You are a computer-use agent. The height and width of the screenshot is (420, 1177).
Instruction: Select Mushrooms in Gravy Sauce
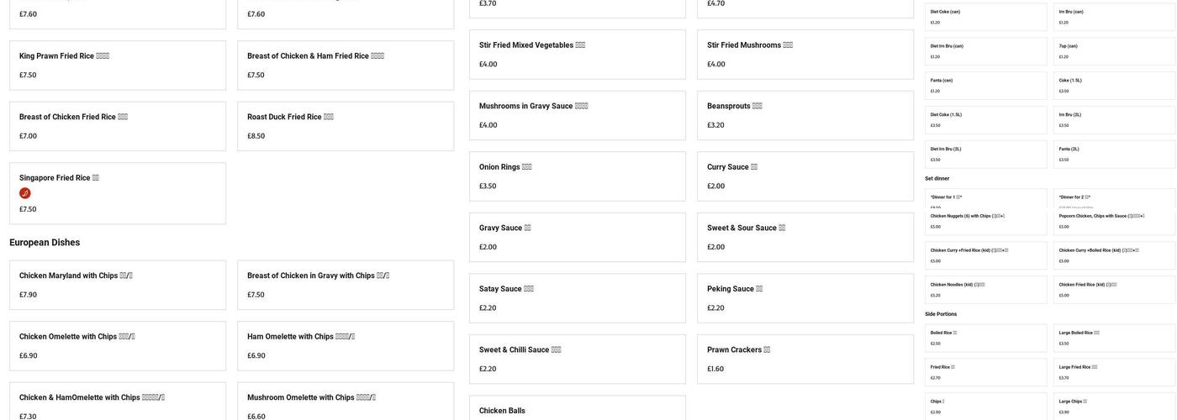point(577,115)
